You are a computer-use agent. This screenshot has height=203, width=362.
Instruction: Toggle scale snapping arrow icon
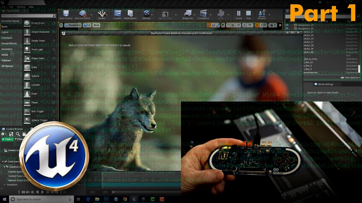pyautogui.click(x=257, y=25)
